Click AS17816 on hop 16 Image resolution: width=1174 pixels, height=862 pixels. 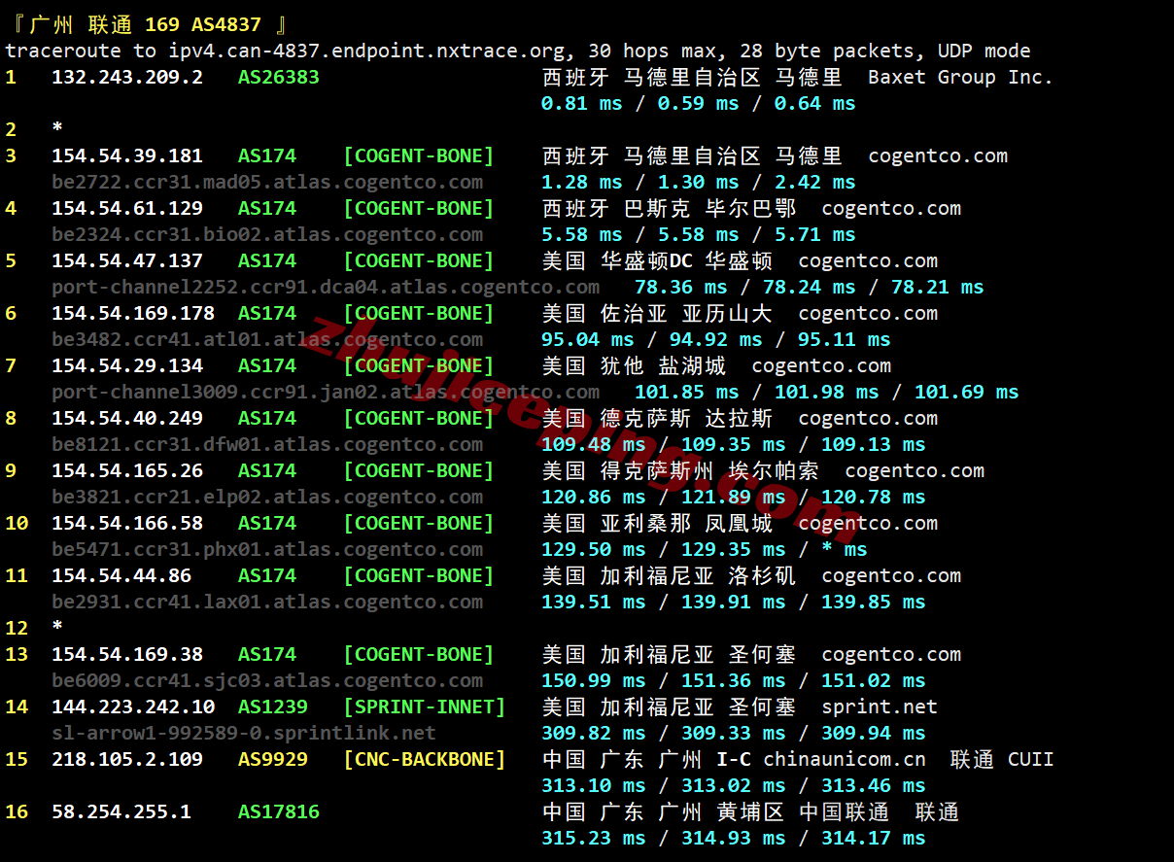[279, 811]
